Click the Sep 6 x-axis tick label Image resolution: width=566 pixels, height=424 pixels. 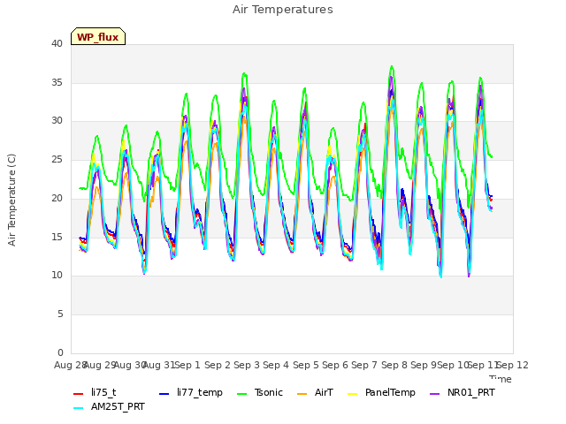coord(335,365)
